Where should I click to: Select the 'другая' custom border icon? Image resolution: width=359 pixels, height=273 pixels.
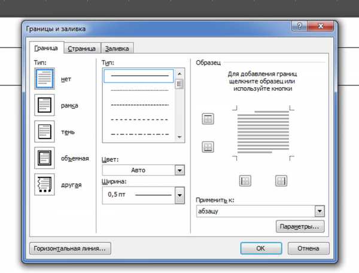[x=44, y=184]
